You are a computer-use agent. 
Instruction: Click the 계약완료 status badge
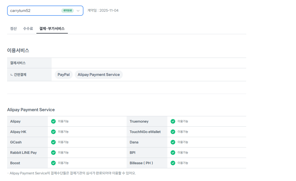67,11
